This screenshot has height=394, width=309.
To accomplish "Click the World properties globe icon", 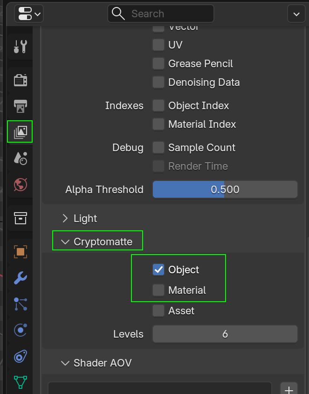I will (20, 184).
